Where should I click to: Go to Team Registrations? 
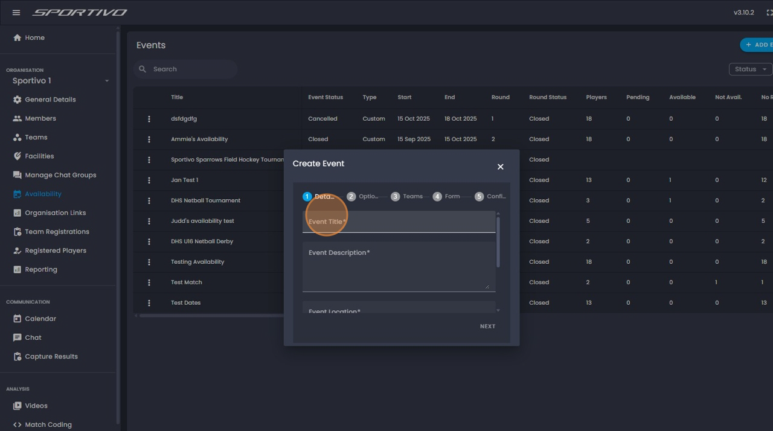tap(57, 232)
